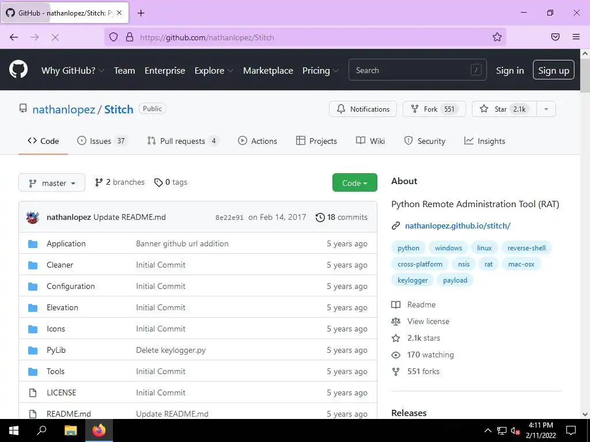
Task: Click the LICENSE file icon
Action: point(33,393)
